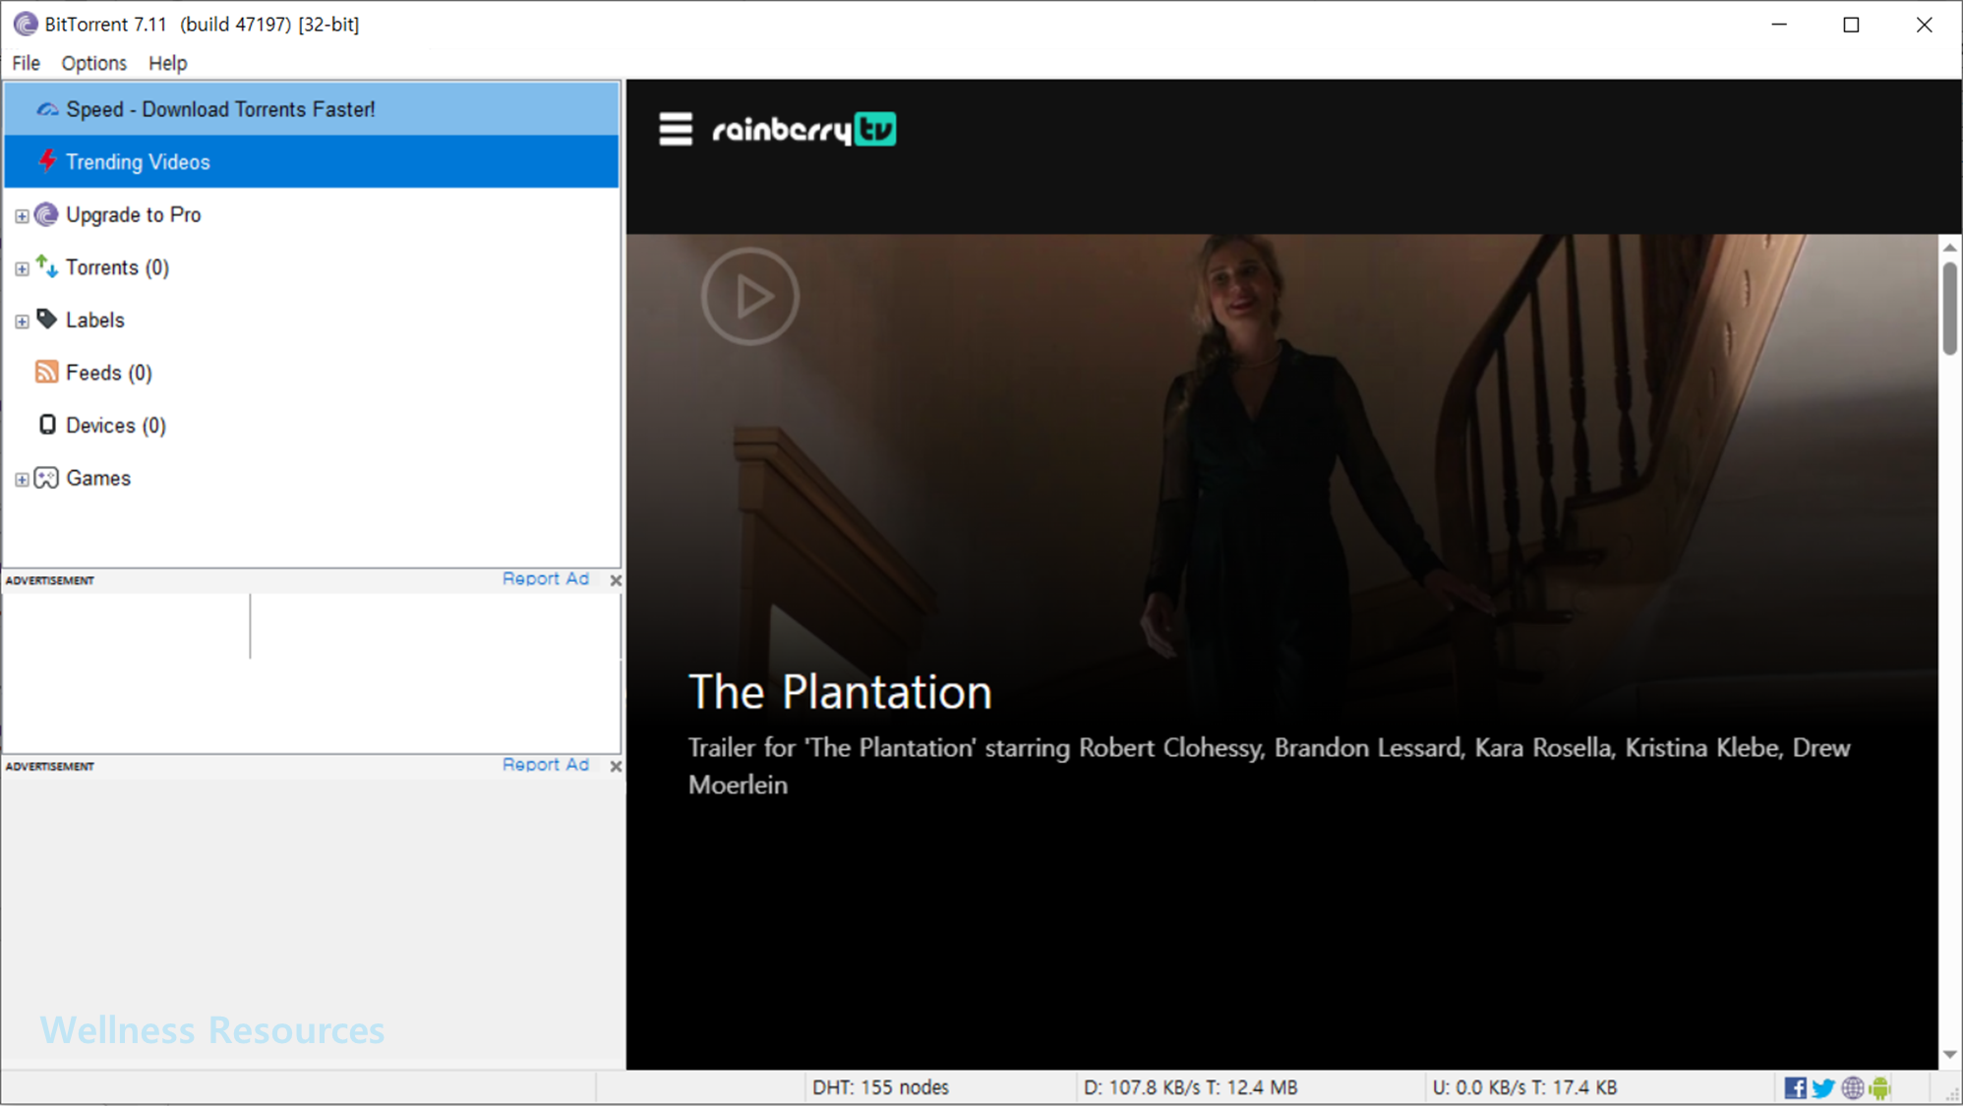Viewport: 1963px width, 1106px height.
Task: Open the Twitter icon in status bar
Action: pos(1823,1087)
